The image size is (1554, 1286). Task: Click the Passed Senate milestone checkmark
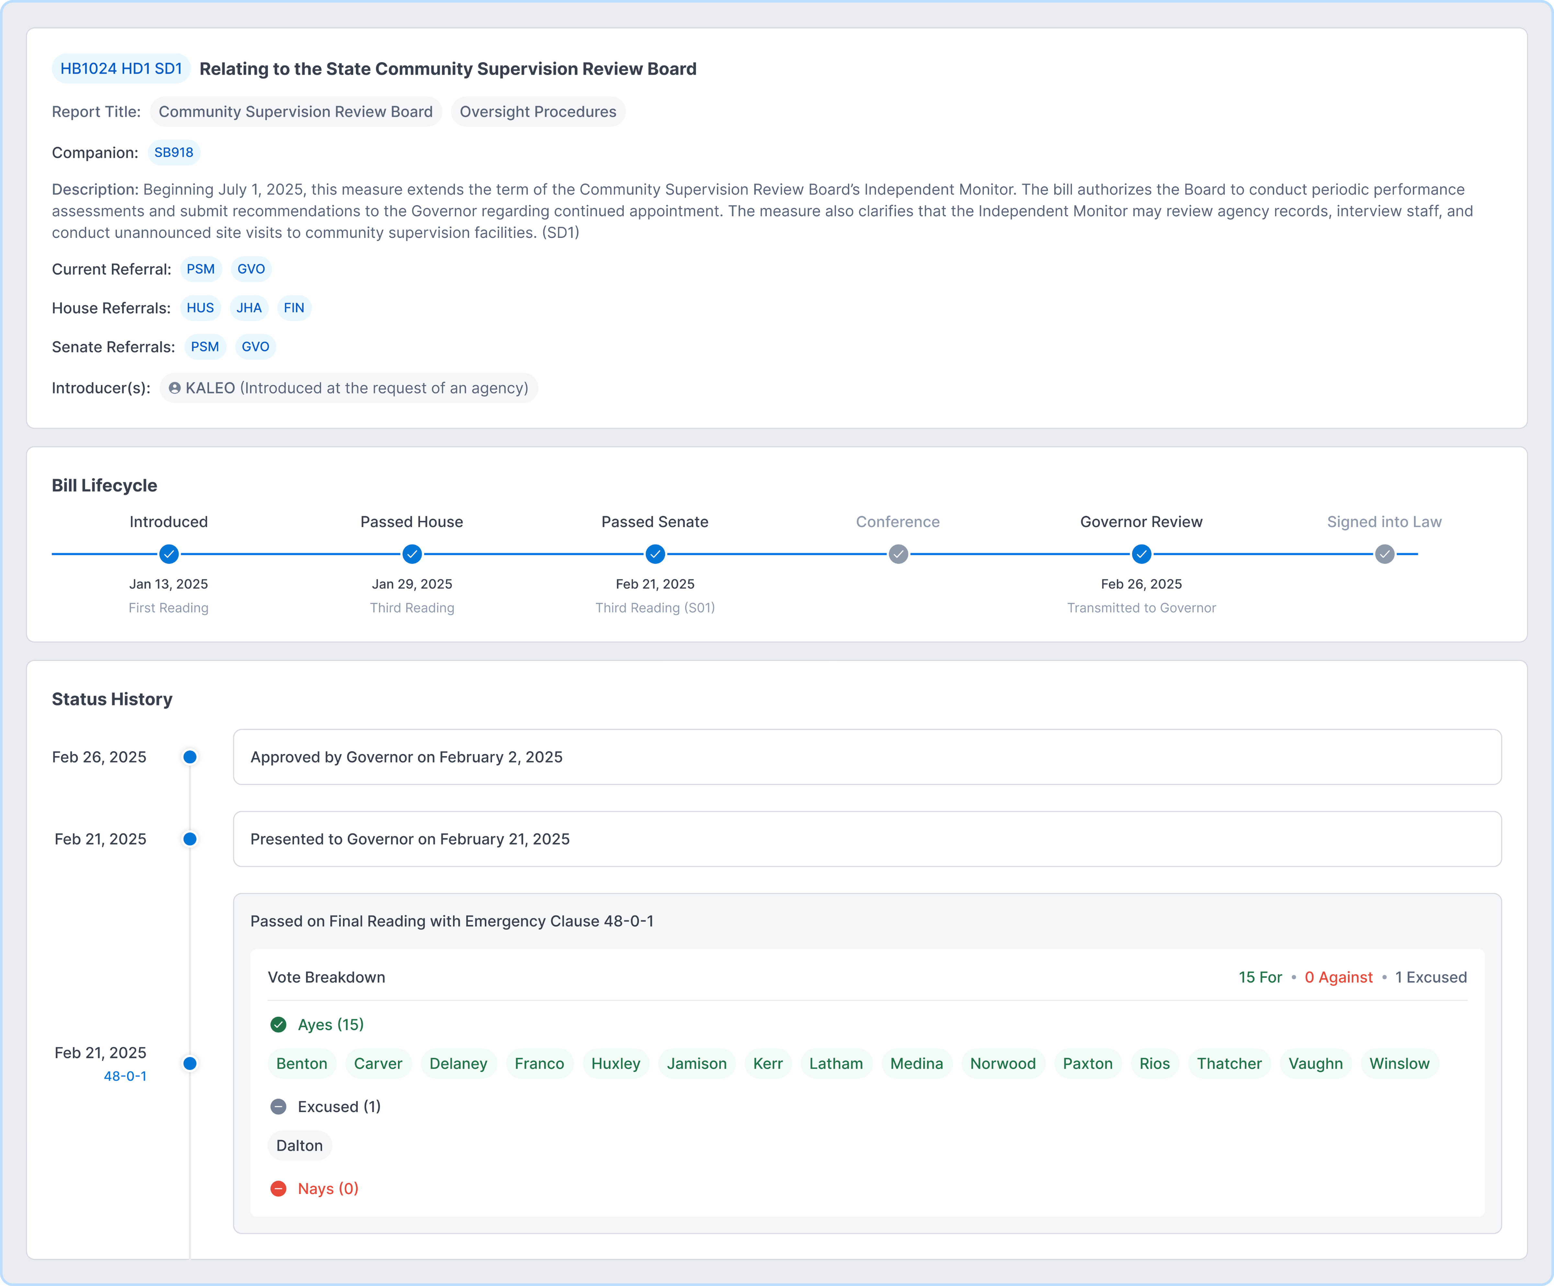(x=655, y=554)
